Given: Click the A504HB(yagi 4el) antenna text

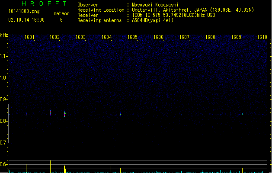Looking at the screenshot, I should (153, 20).
